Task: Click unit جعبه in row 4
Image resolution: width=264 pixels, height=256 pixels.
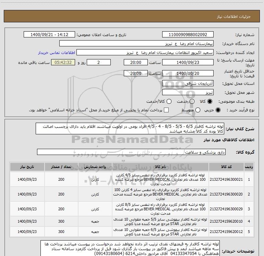Action: (x=95, y=221)
